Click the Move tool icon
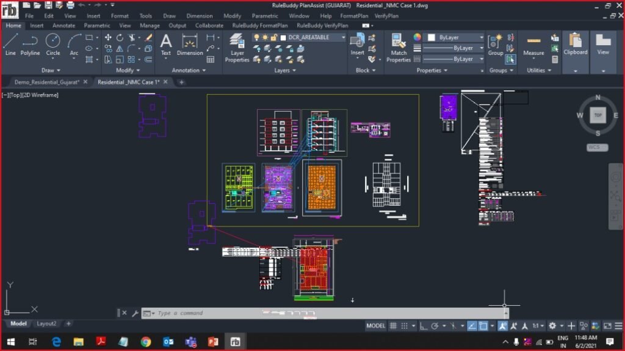Image resolution: width=625 pixels, height=351 pixels. (x=108, y=37)
